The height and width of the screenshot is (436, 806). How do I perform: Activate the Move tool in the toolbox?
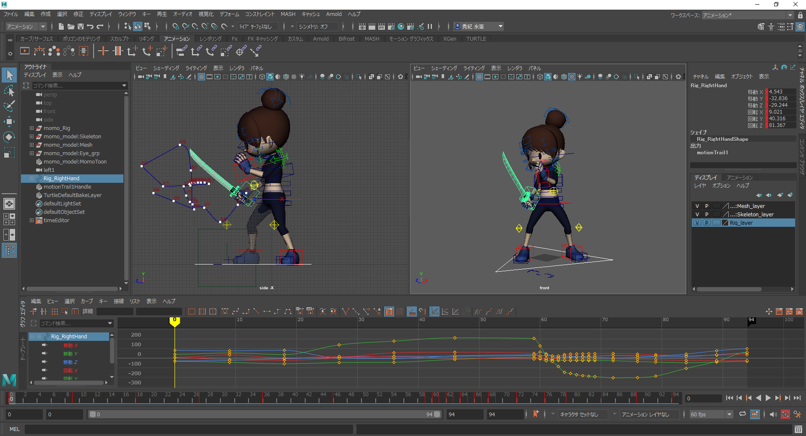pyautogui.click(x=9, y=122)
